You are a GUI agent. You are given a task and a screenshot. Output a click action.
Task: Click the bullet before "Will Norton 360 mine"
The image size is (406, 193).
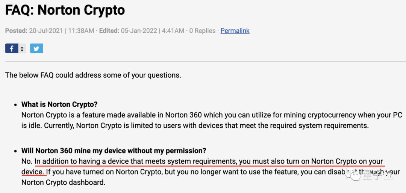click(x=15, y=151)
